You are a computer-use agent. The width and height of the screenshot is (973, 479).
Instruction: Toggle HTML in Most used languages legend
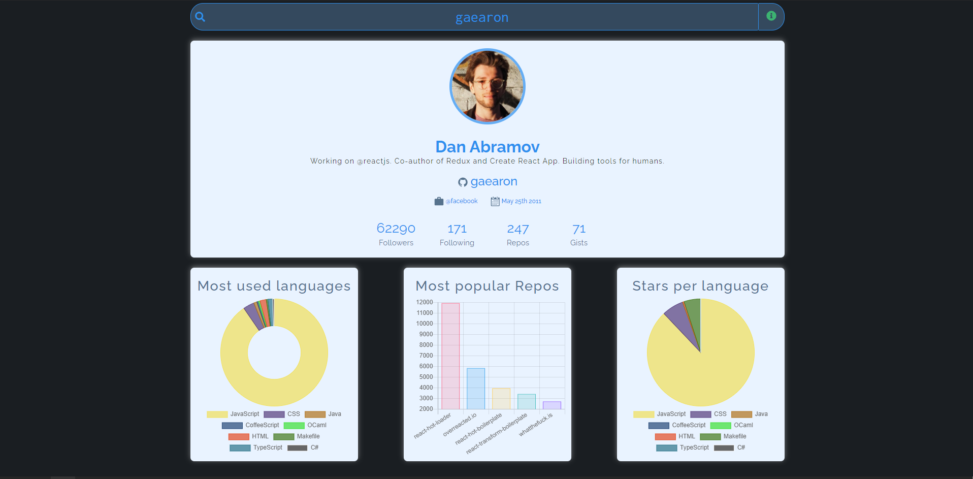pos(248,436)
